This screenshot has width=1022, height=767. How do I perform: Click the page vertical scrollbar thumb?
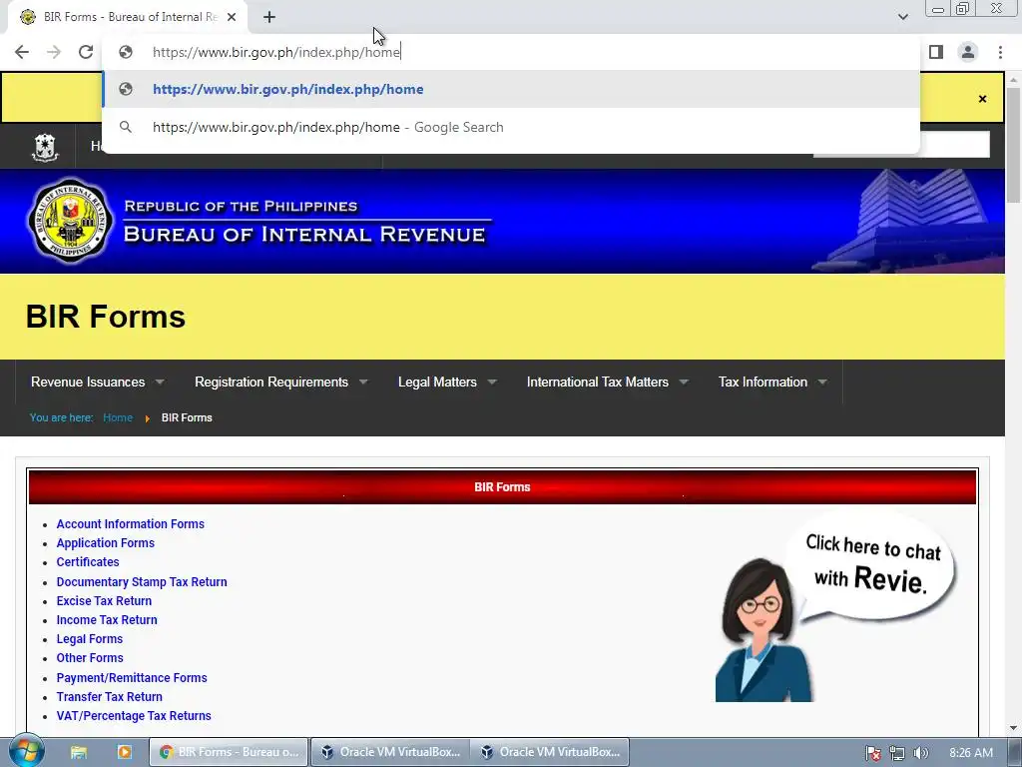tap(1014, 145)
